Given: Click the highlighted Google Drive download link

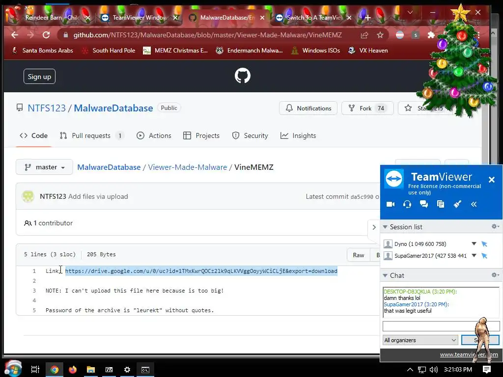Looking at the screenshot, I should [201, 271].
